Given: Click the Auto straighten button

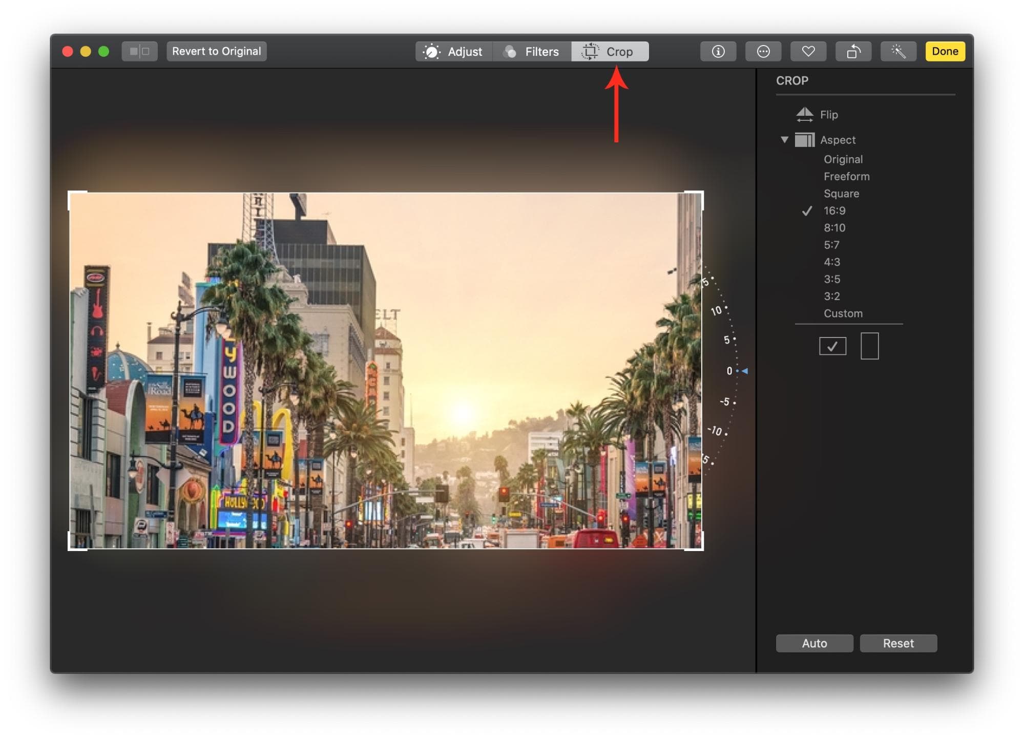Looking at the screenshot, I should point(814,642).
